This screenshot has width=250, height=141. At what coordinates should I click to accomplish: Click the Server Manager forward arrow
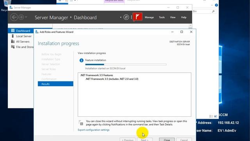21,17
